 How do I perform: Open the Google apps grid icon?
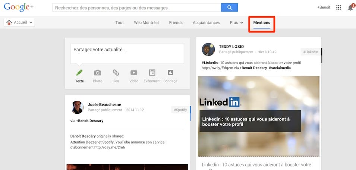[x=338, y=7]
